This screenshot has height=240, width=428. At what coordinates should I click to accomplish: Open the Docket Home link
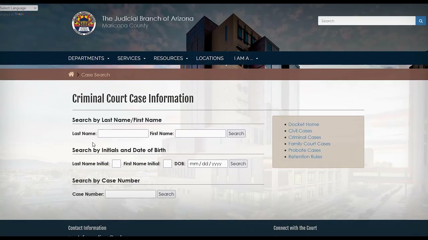pos(304,124)
